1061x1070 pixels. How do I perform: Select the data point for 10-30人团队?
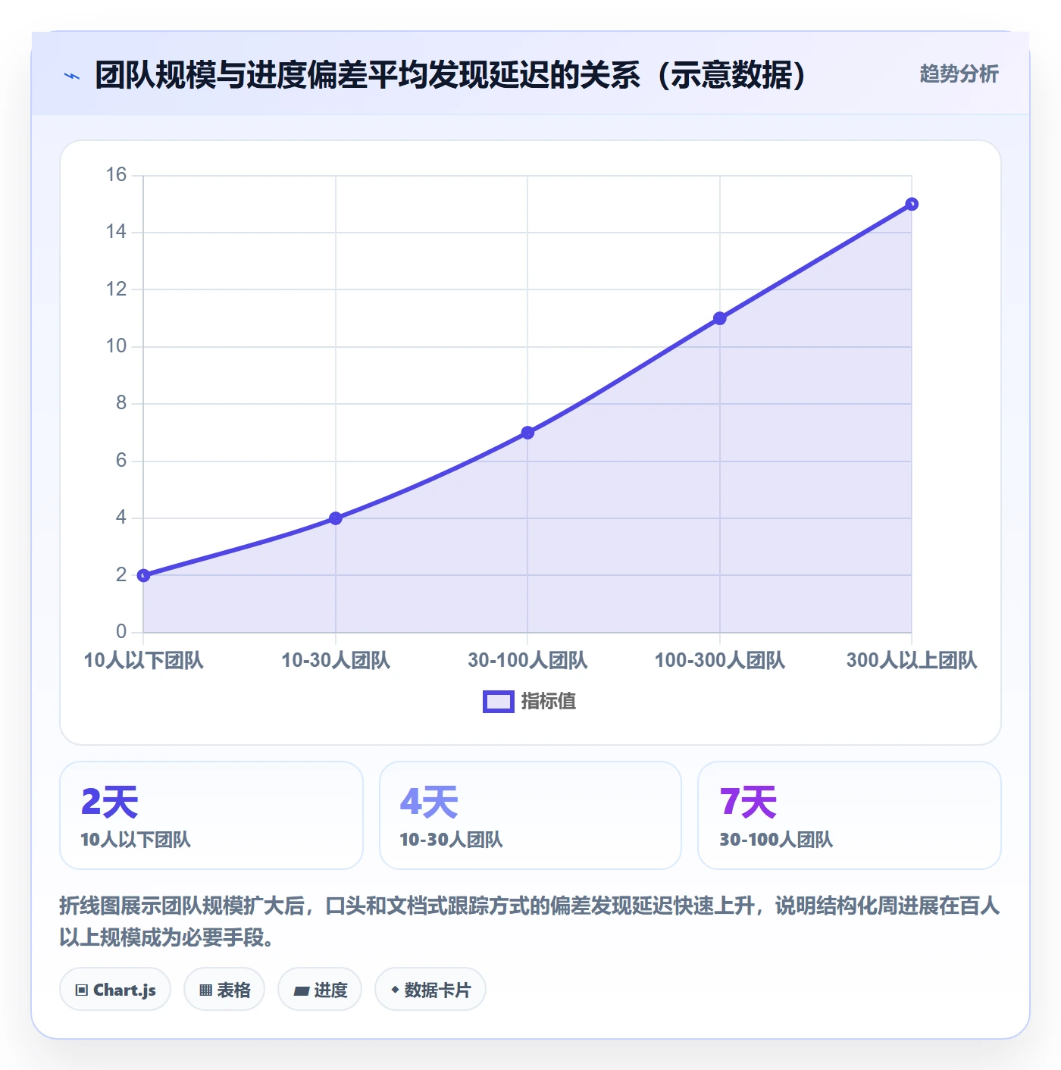click(336, 518)
